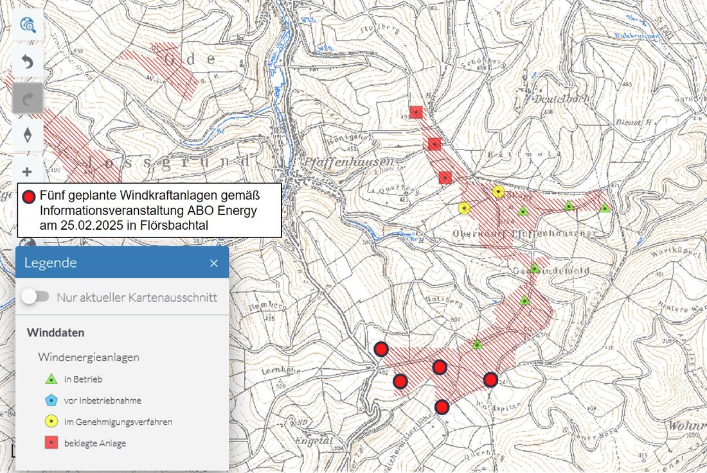Select the Windenergieanlagen legend subheading
This screenshot has height=473, width=707.
pyautogui.click(x=89, y=357)
